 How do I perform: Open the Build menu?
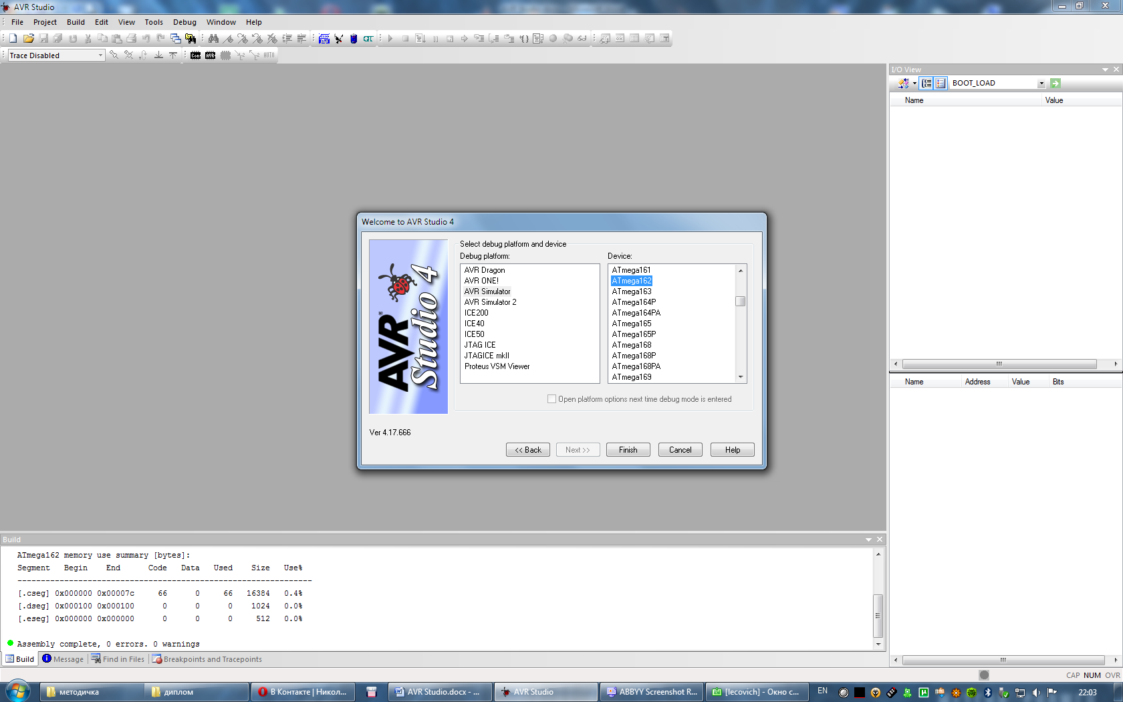(x=76, y=22)
